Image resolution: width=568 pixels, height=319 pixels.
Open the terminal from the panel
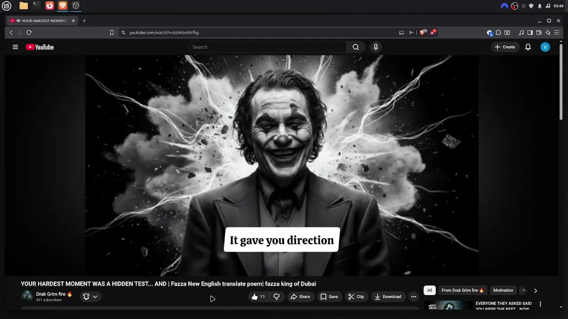(x=36, y=6)
